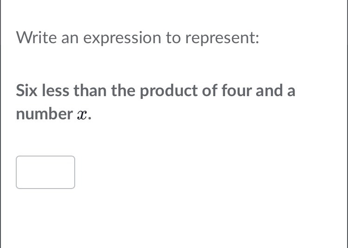Image resolution: width=348 pixels, height=248 pixels.
Task: Click the bold word "of"
Action: 210,91
